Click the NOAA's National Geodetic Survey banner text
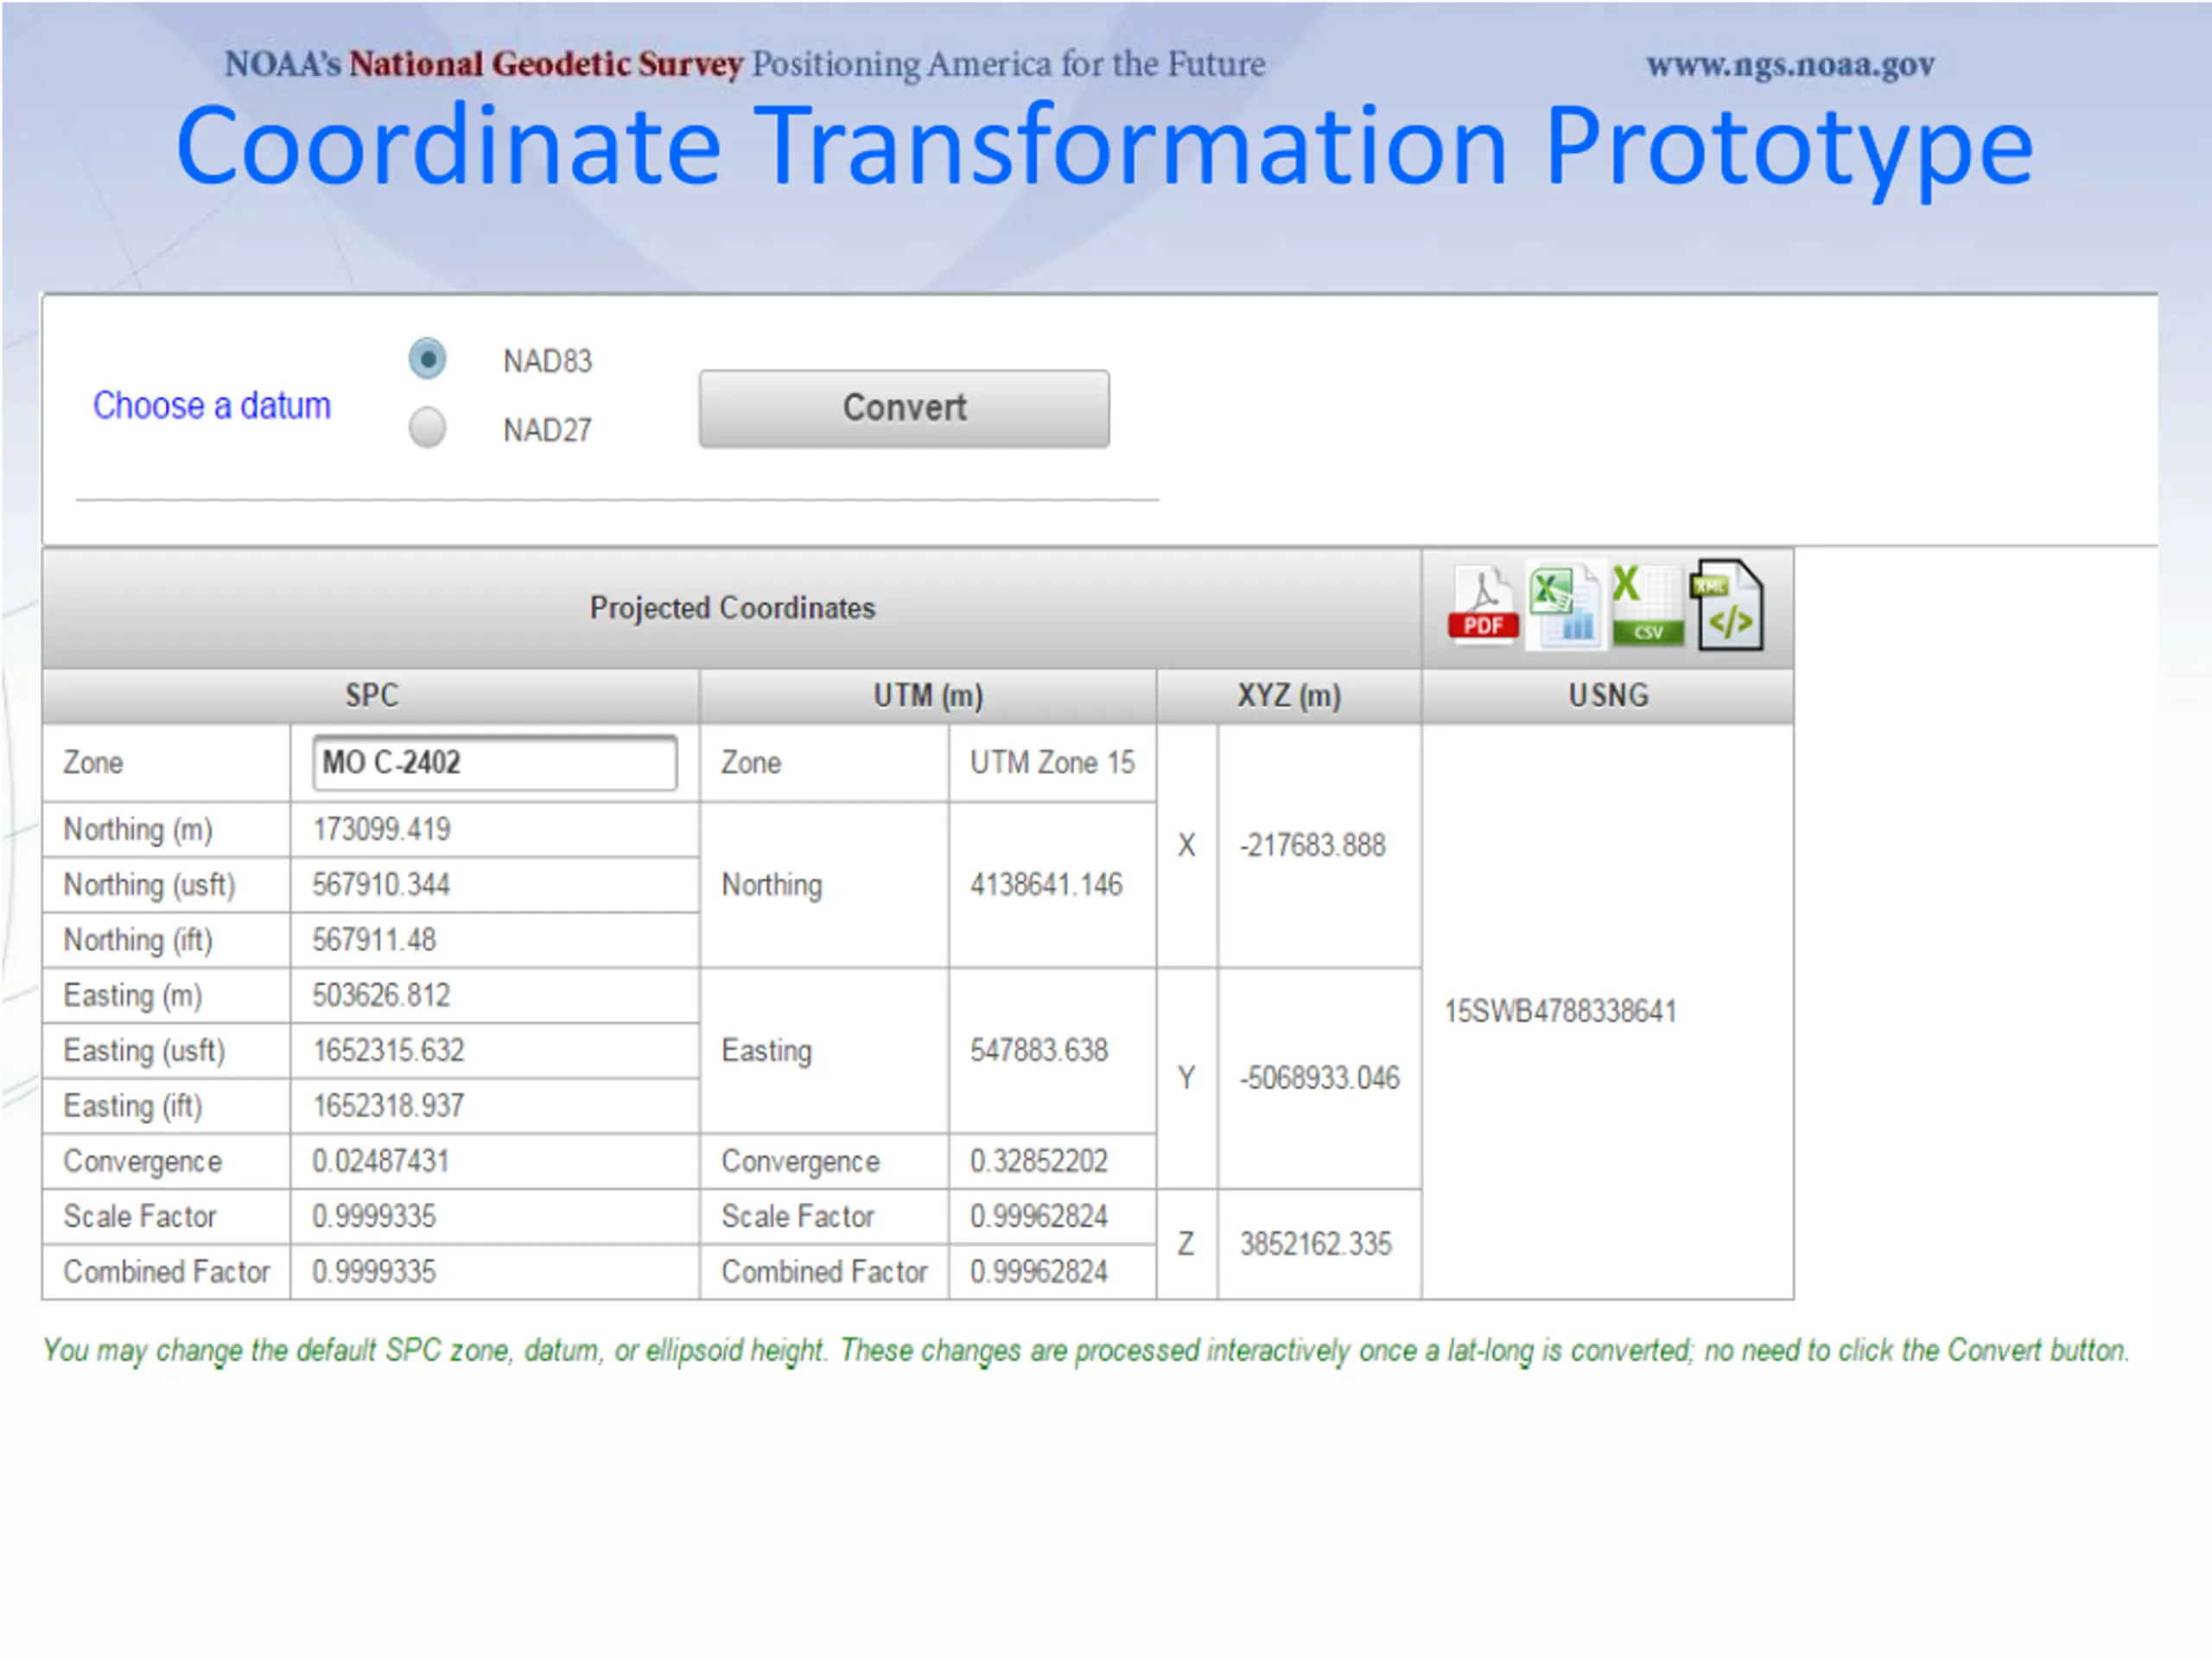The height and width of the screenshot is (1659, 2212). coord(745,64)
